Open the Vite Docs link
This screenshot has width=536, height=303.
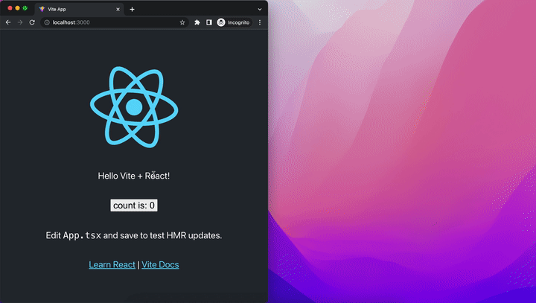(x=160, y=265)
